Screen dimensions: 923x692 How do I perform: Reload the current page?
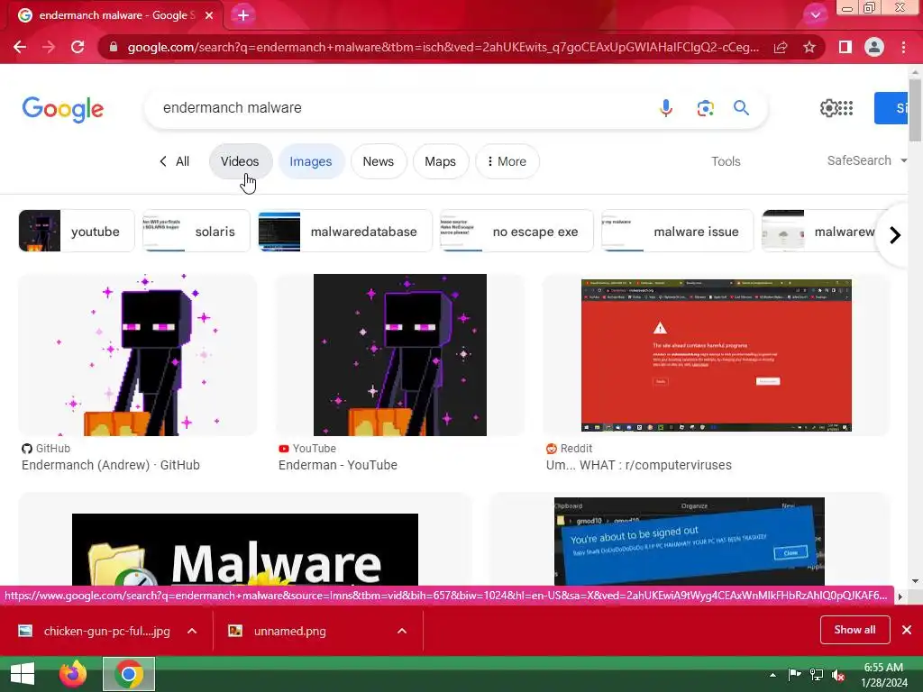(78, 47)
